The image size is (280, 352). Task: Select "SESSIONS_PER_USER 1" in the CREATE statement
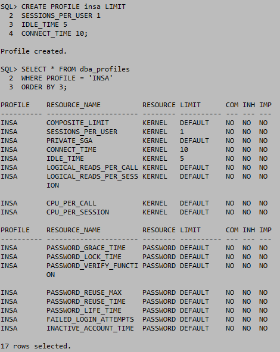61,15
